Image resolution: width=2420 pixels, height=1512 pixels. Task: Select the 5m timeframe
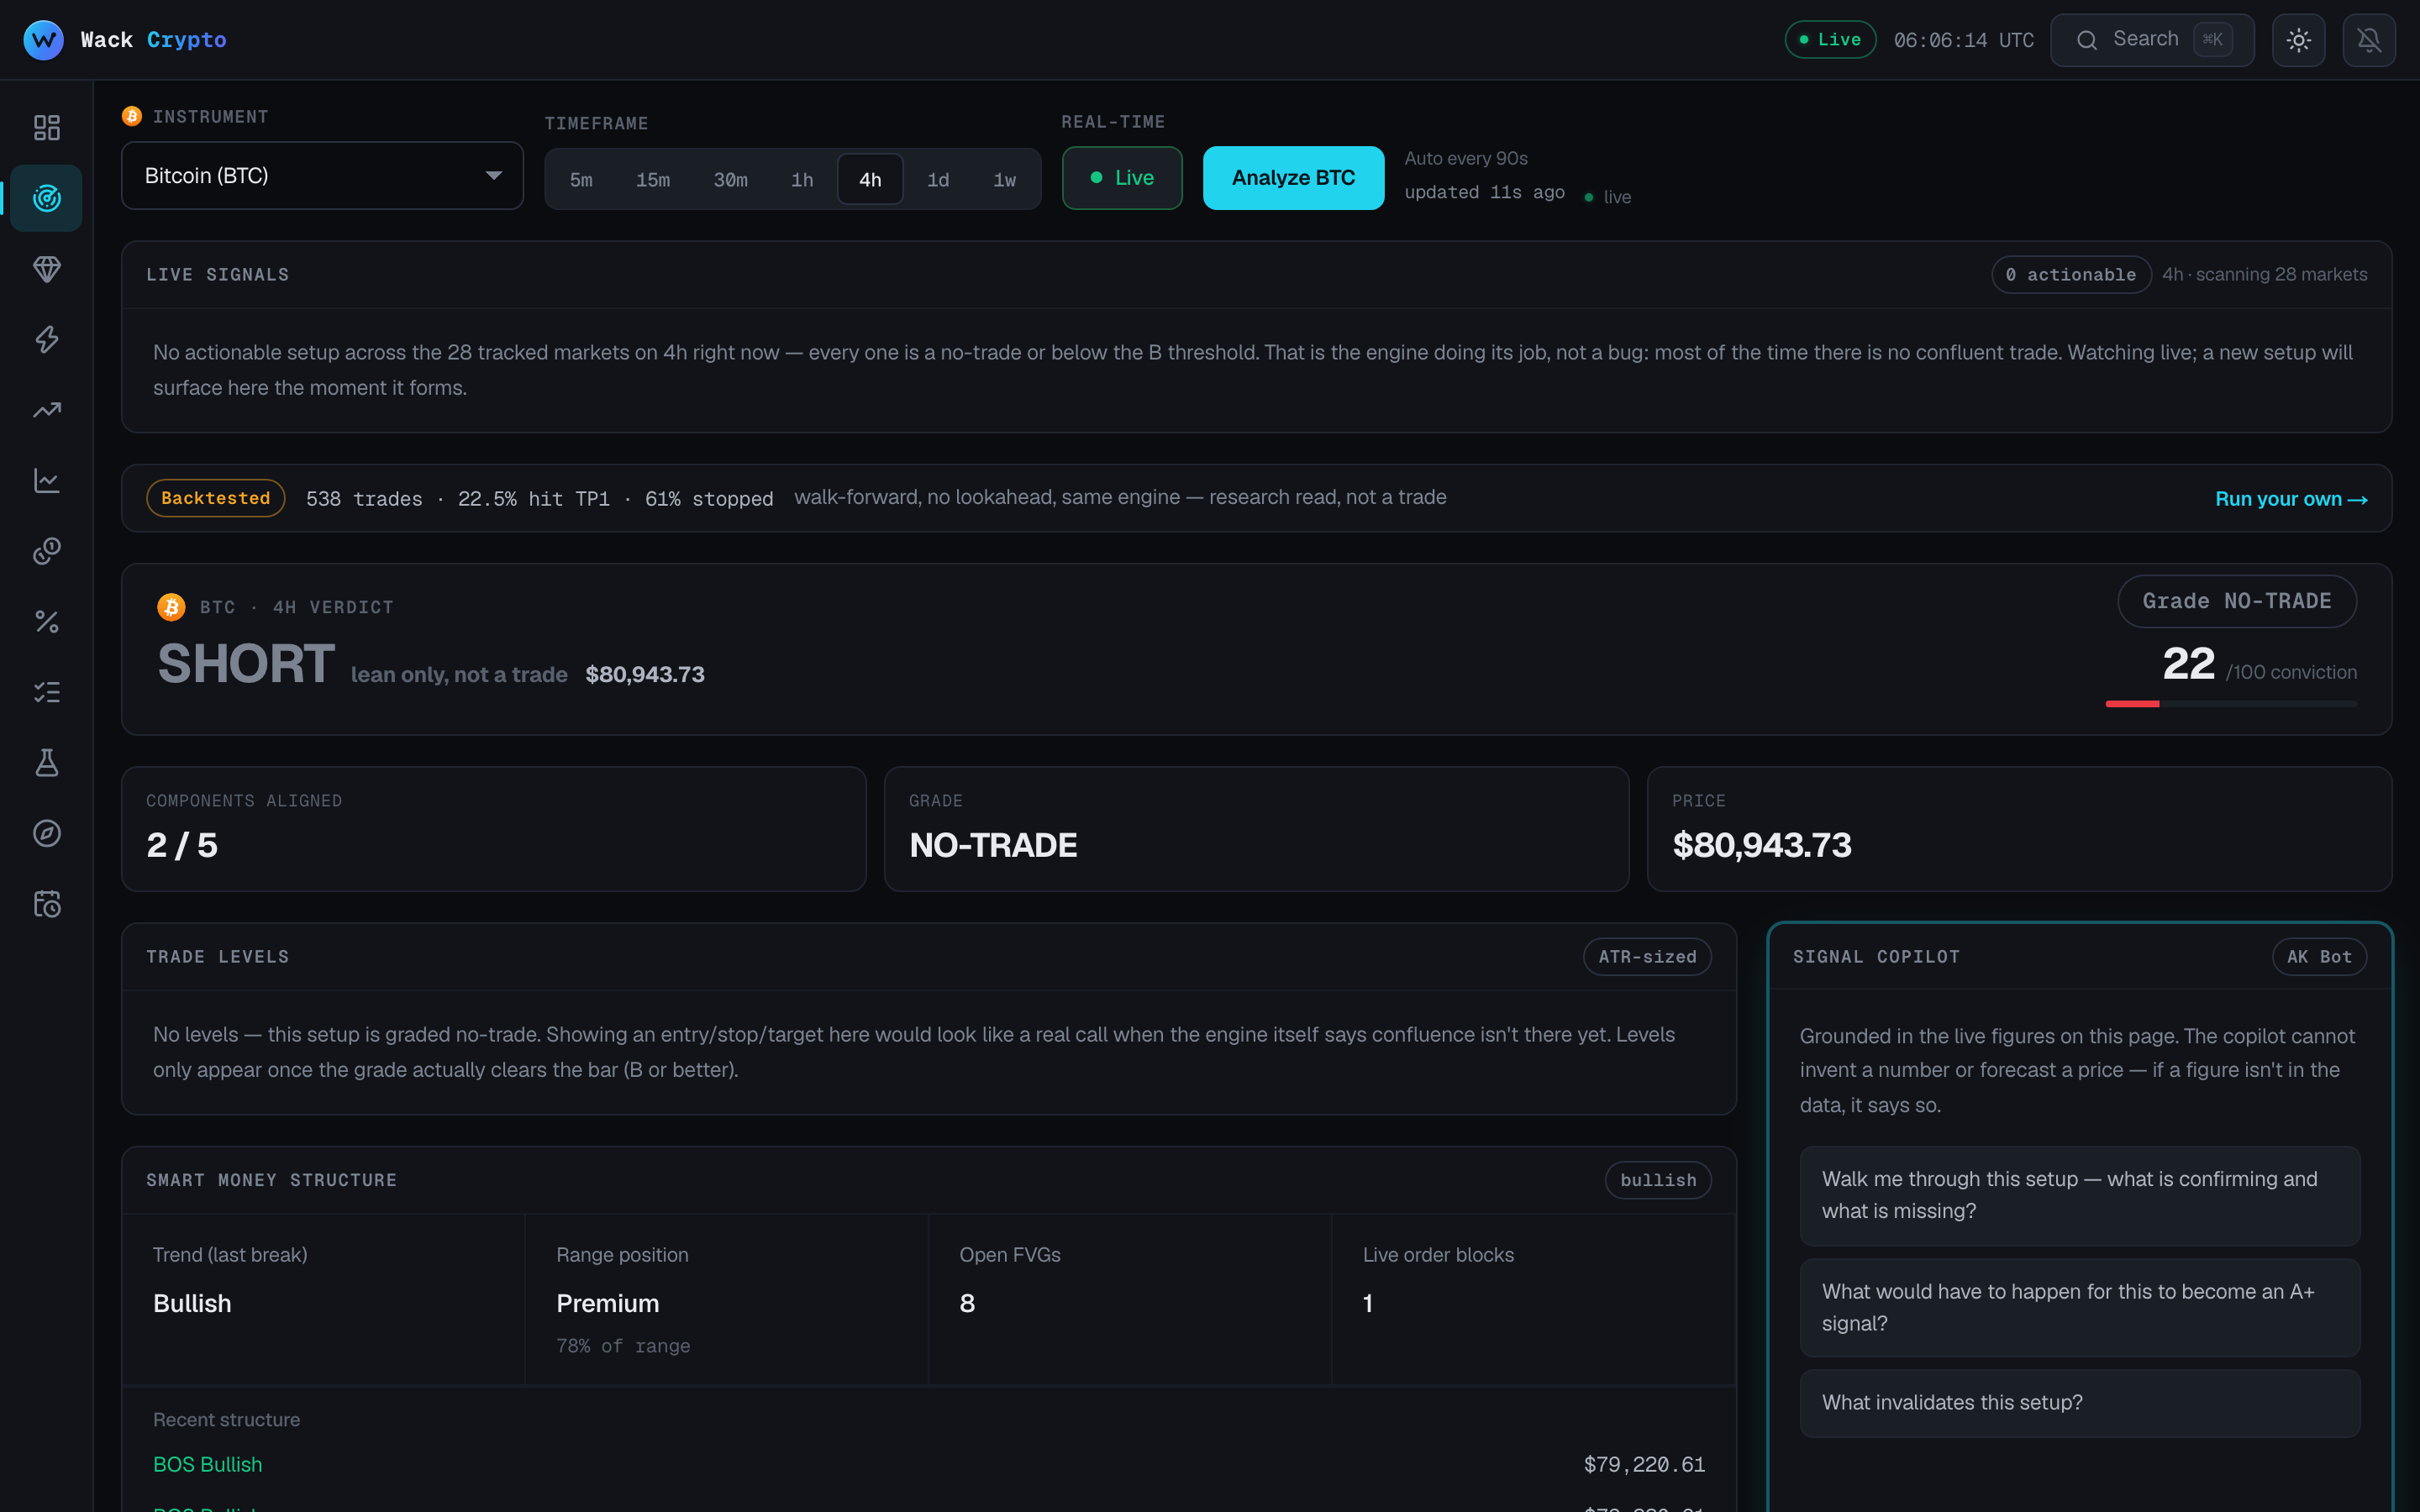(x=581, y=180)
